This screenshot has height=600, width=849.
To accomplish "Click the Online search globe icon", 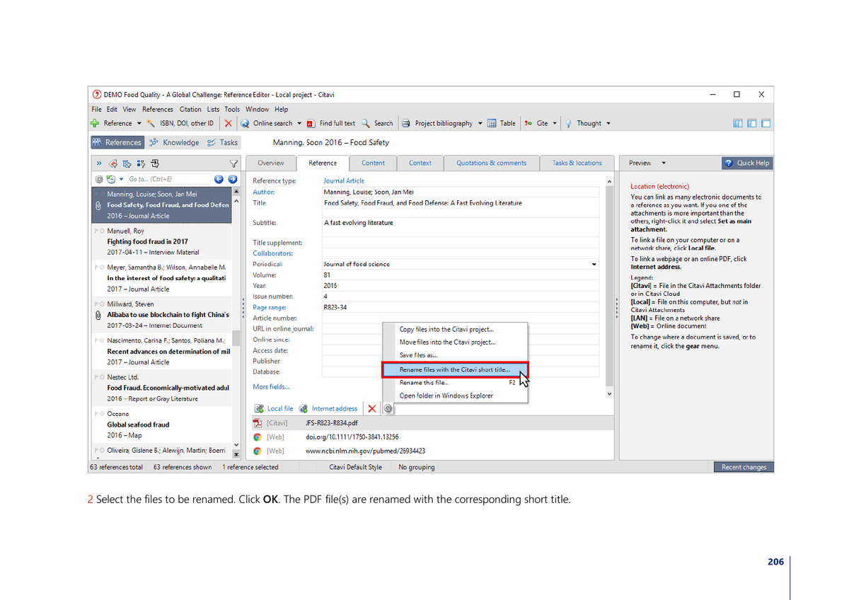I will (245, 123).
